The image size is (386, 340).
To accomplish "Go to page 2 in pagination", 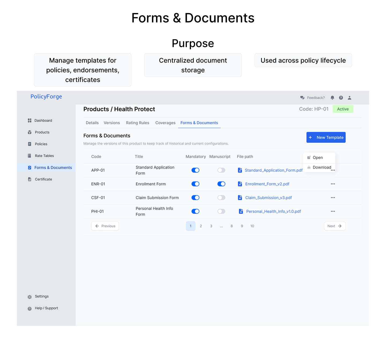I will 201,226.
